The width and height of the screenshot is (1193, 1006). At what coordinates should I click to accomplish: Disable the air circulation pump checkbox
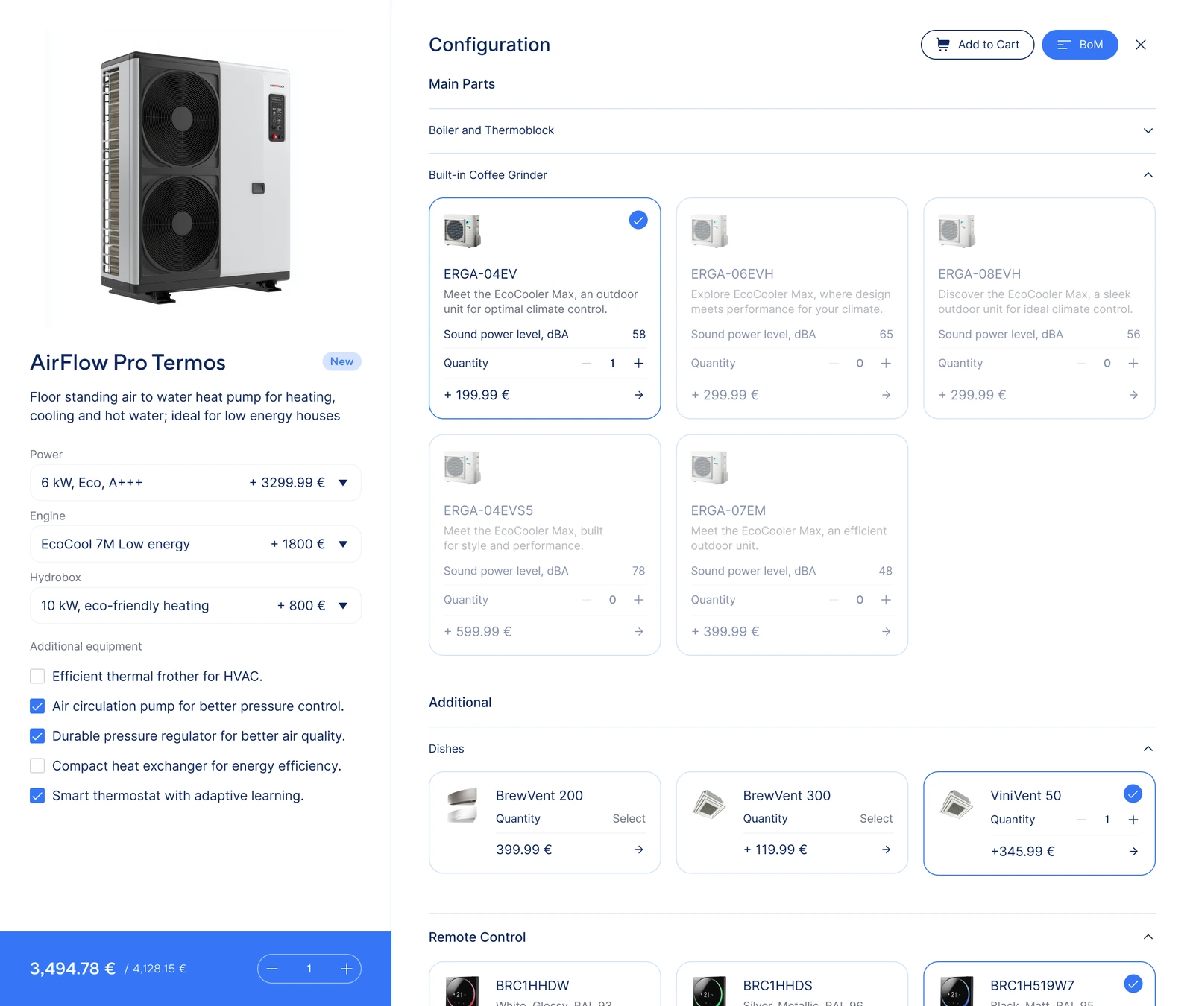37,706
